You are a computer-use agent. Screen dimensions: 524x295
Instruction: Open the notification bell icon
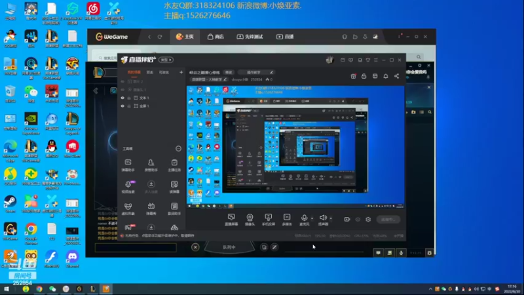[x=386, y=76]
